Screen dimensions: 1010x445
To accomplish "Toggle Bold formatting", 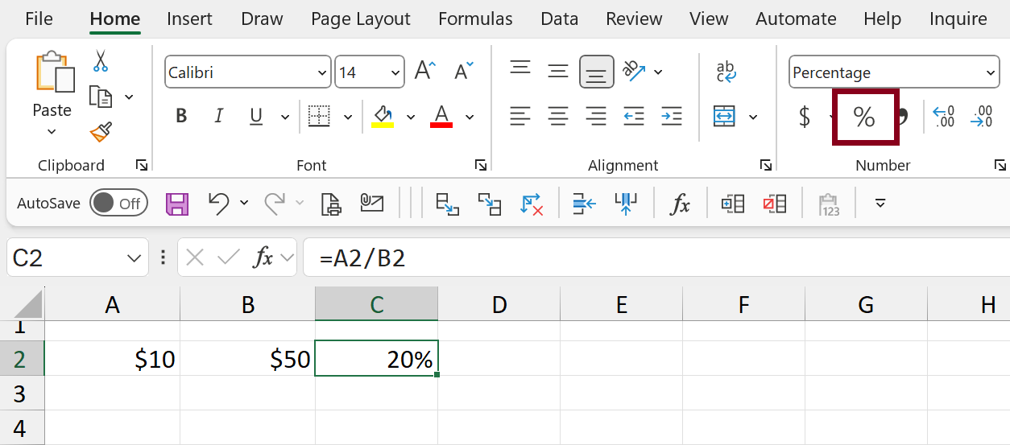I will 181,117.
